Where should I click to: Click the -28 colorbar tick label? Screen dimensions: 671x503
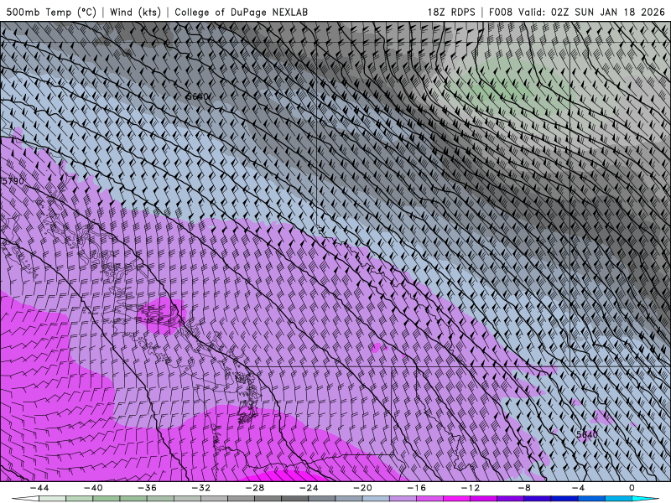click(255, 488)
